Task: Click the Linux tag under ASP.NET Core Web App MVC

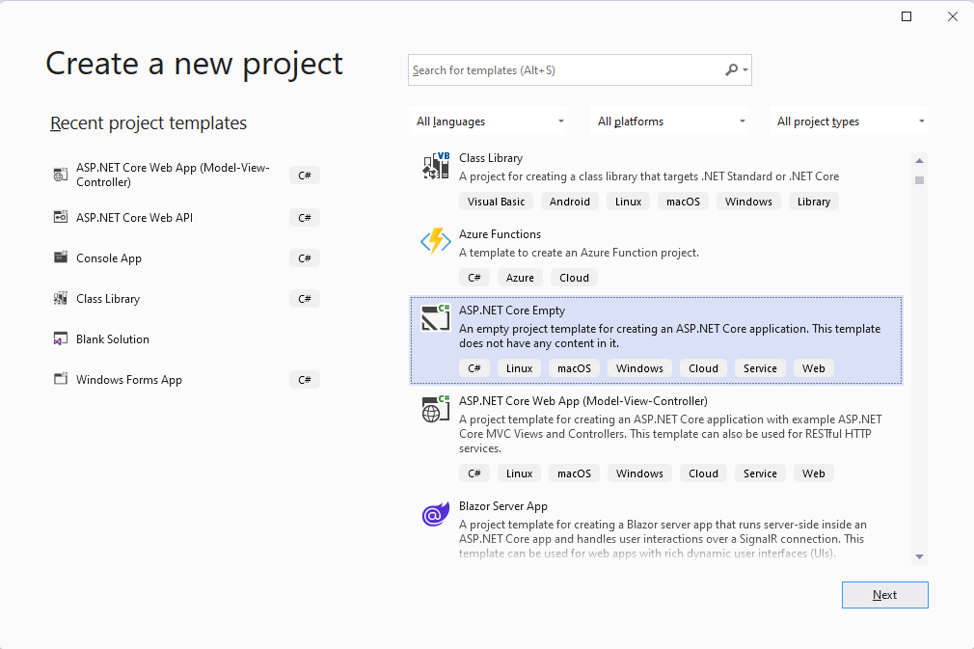Action: [519, 473]
